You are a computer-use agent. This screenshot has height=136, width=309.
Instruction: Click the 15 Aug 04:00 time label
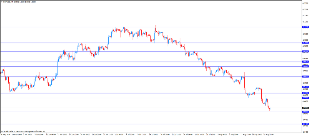257,135
